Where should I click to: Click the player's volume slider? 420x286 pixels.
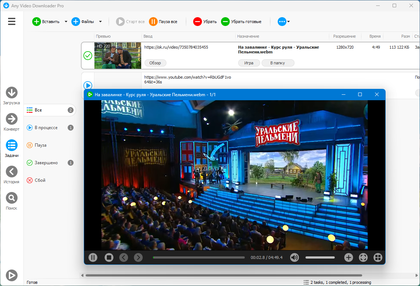(320, 257)
